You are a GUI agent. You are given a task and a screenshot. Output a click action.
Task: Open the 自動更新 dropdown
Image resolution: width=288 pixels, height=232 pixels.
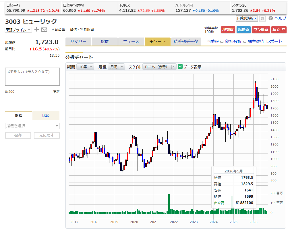(247, 19)
